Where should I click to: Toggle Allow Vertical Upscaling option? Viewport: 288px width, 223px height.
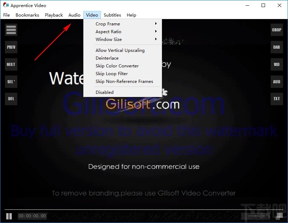pyautogui.click(x=122, y=50)
